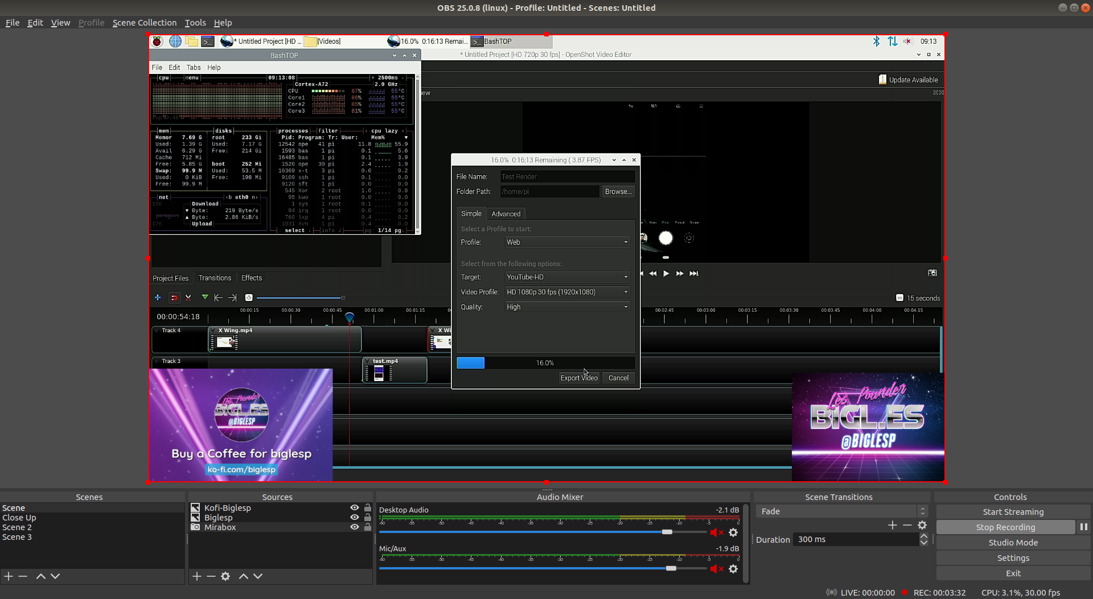1093x599 pixels.
Task: Click the OpenShot snapshot camera icon in the preview
Action: pyautogui.click(x=932, y=273)
